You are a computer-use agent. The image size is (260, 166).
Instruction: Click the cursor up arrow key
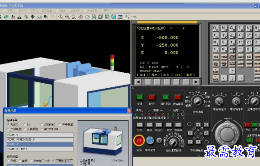(232, 71)
